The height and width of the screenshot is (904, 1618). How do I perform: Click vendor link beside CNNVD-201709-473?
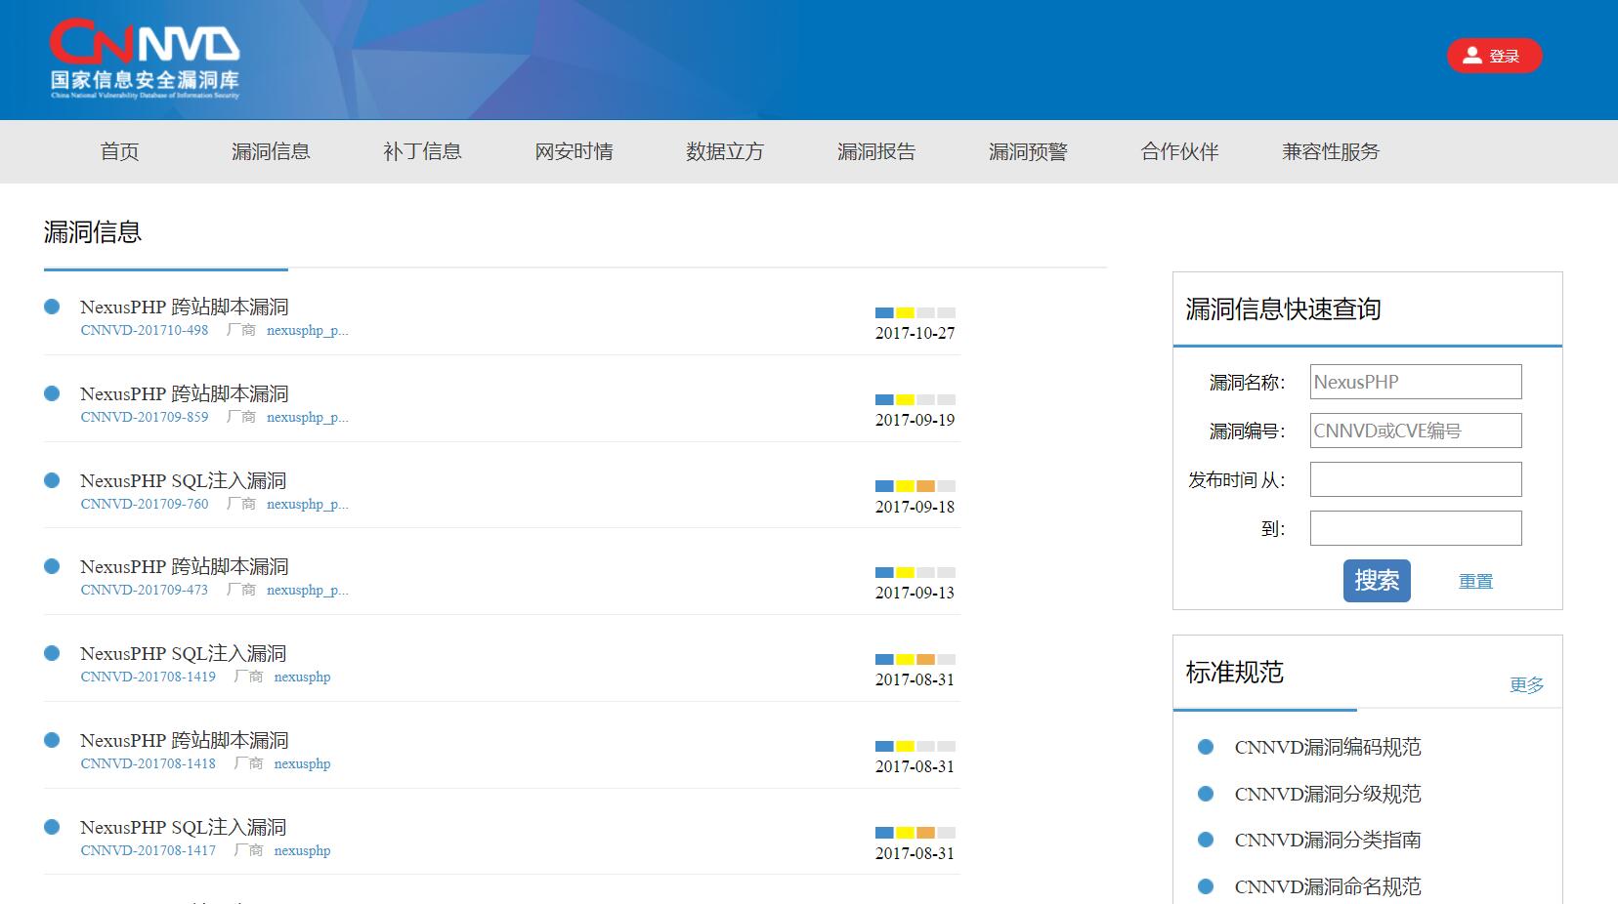308,590
